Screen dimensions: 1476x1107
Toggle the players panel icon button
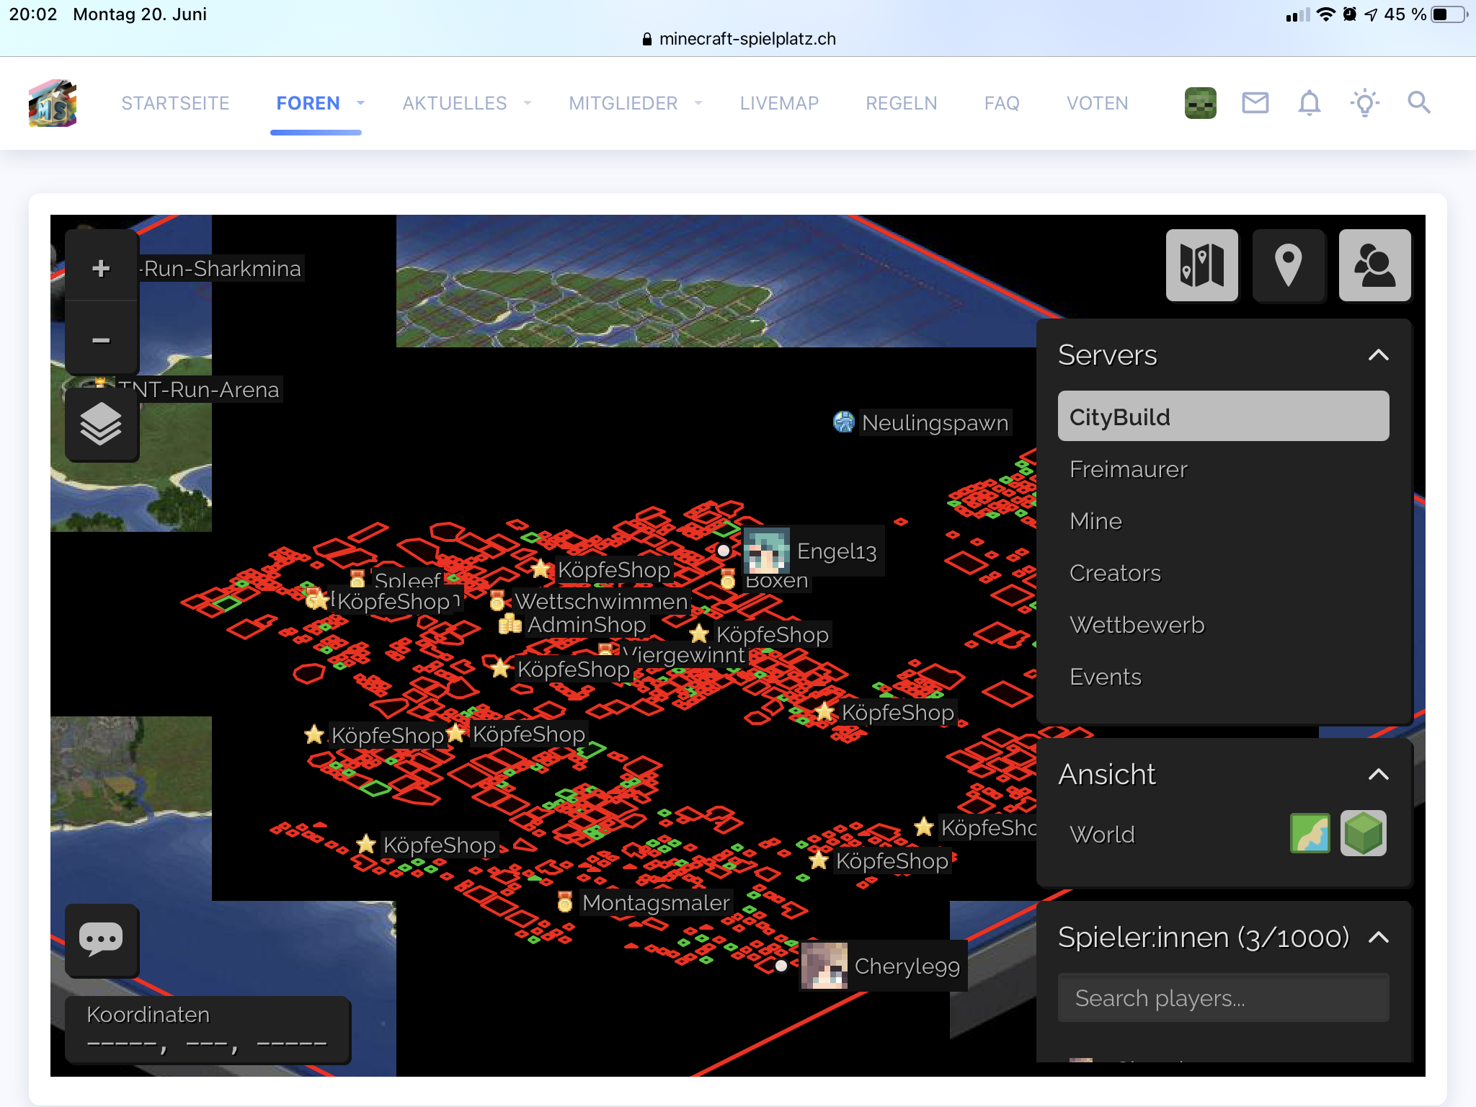pos(1374,265)
